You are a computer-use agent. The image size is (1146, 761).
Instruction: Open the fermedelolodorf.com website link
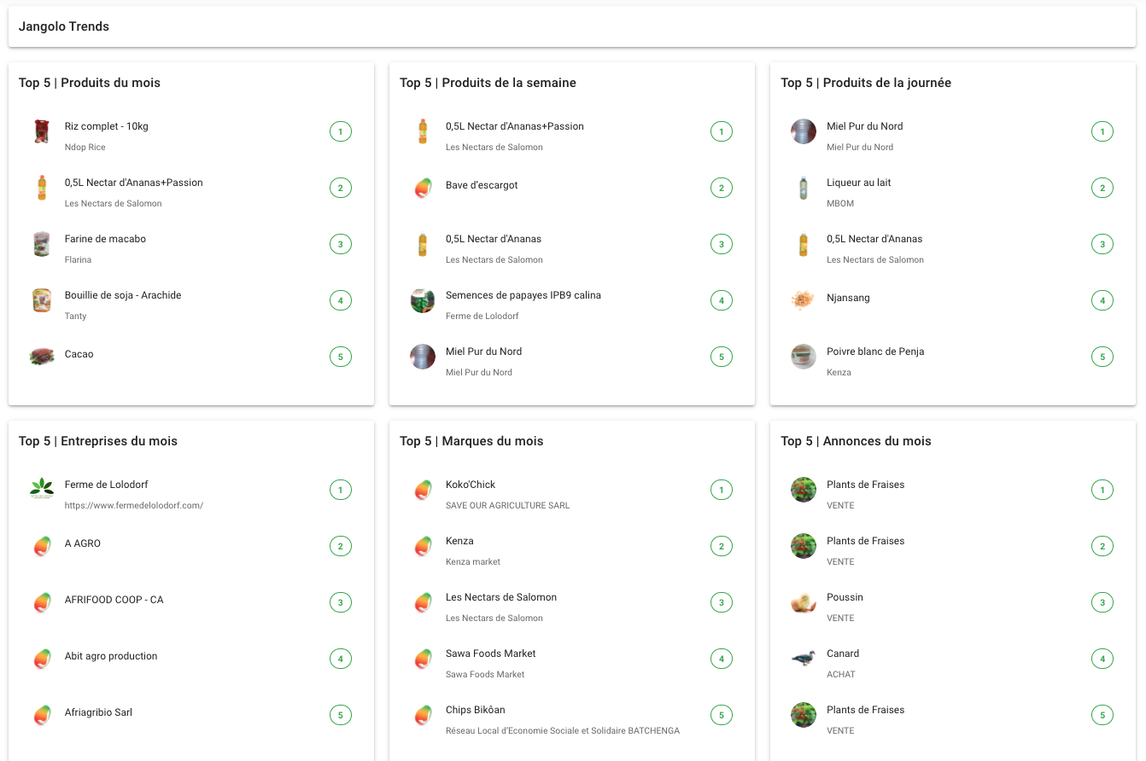(x=134, y=506)
